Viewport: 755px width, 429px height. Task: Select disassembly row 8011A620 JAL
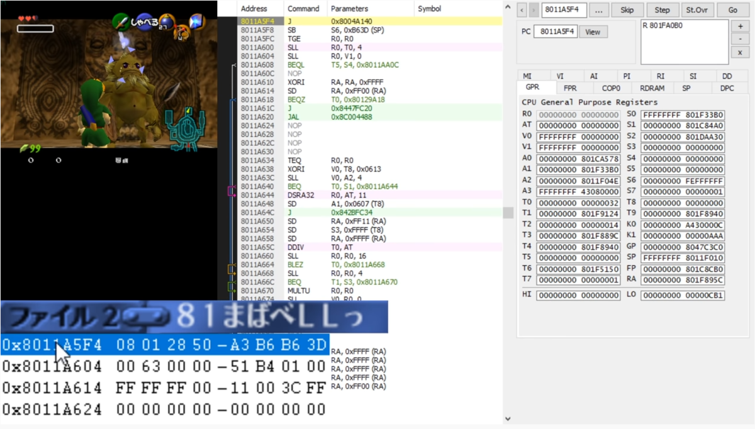pos(370,117)
